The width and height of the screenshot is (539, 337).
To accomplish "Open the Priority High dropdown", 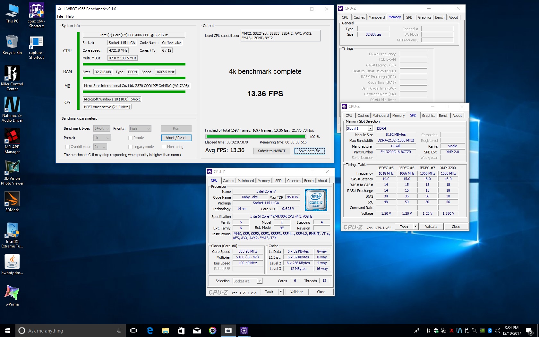I will click(x=140, y=128).
